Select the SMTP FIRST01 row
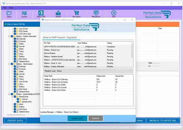This screenshot has height=130, width=183. (87, 47)
